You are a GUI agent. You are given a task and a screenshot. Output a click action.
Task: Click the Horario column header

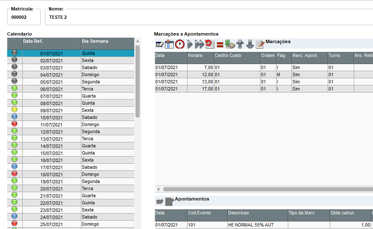(x=201, y=58)
